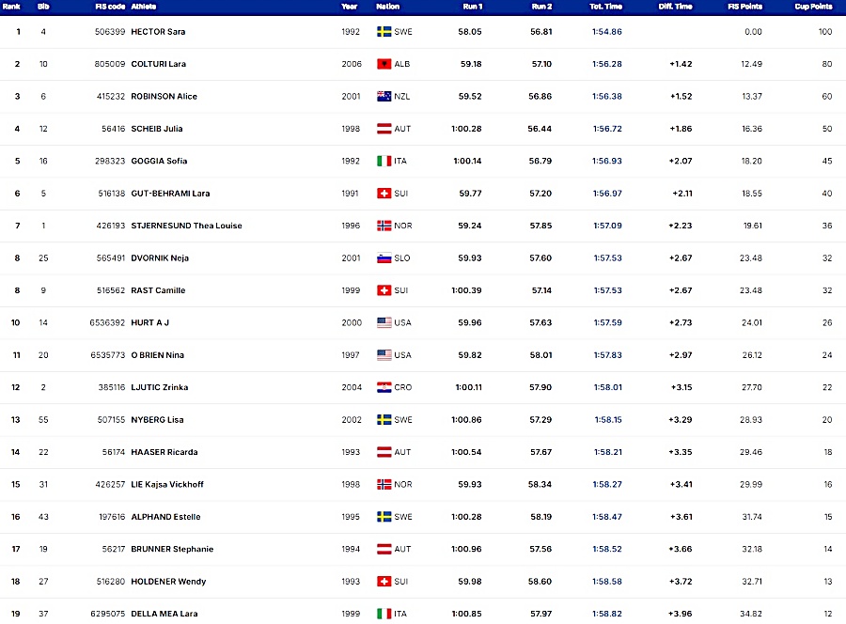Click the Austria flag beside SCHEIB Julia
846x624 pixels.
pos(384,129)
